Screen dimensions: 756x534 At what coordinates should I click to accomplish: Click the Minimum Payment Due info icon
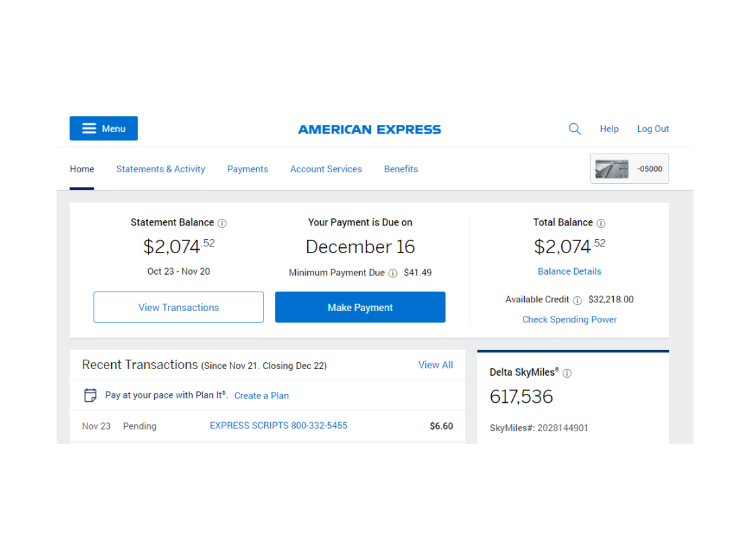(393, 273)
